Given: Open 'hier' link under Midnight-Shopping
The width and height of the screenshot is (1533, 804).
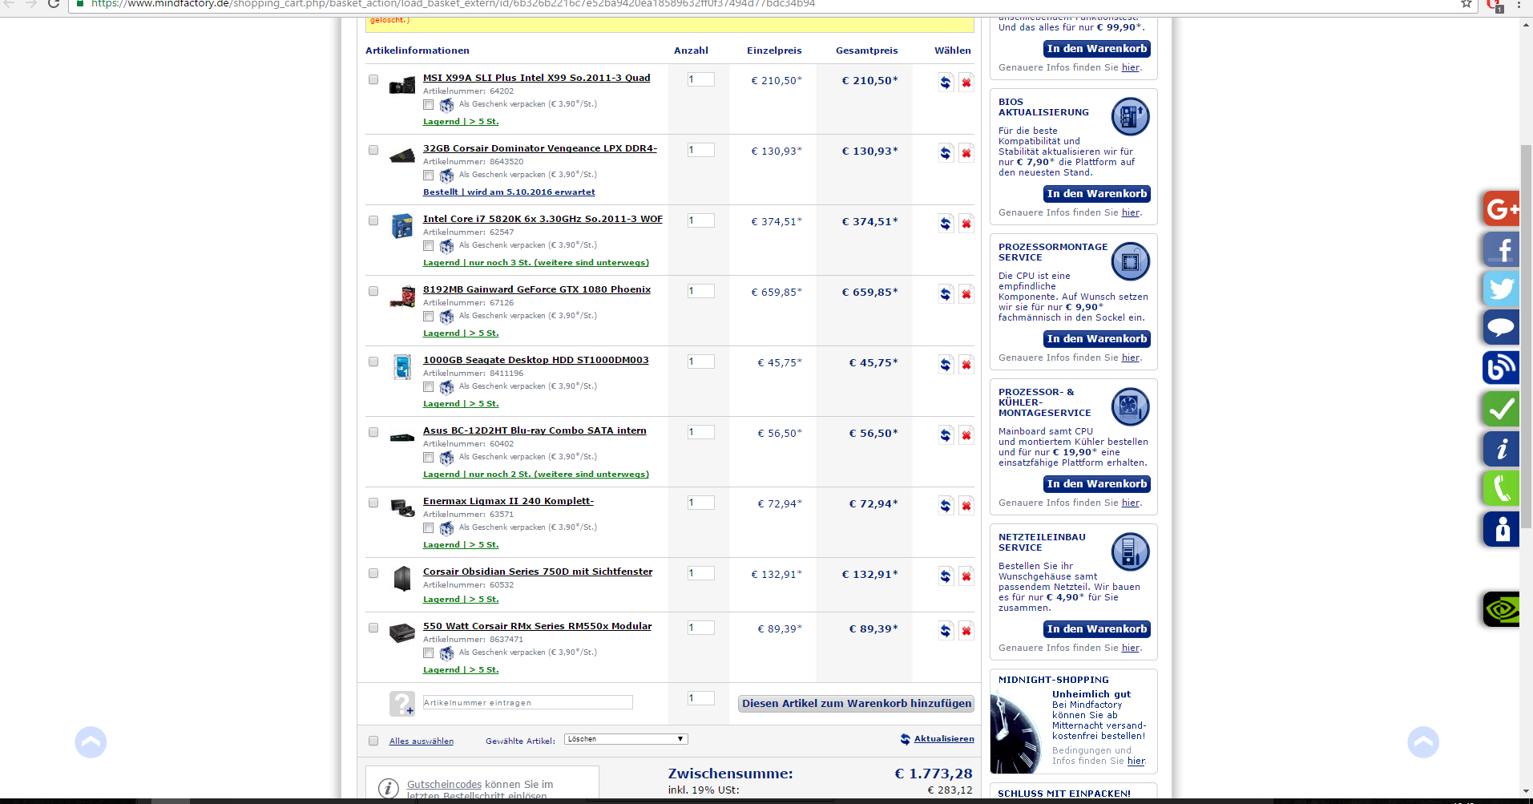Looking at the screenshot, I should click(x=1136, y=762).
